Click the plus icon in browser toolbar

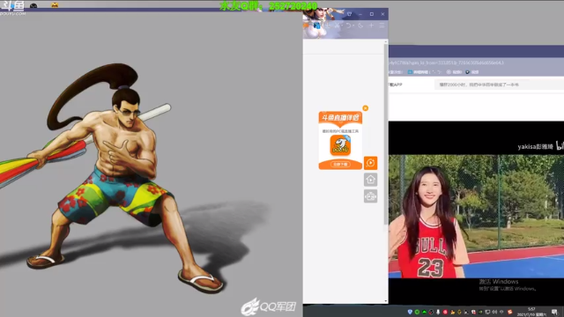point(371,26)
